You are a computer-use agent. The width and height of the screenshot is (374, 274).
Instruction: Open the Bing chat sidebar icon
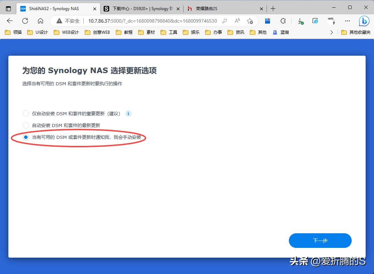coord(364,21)
